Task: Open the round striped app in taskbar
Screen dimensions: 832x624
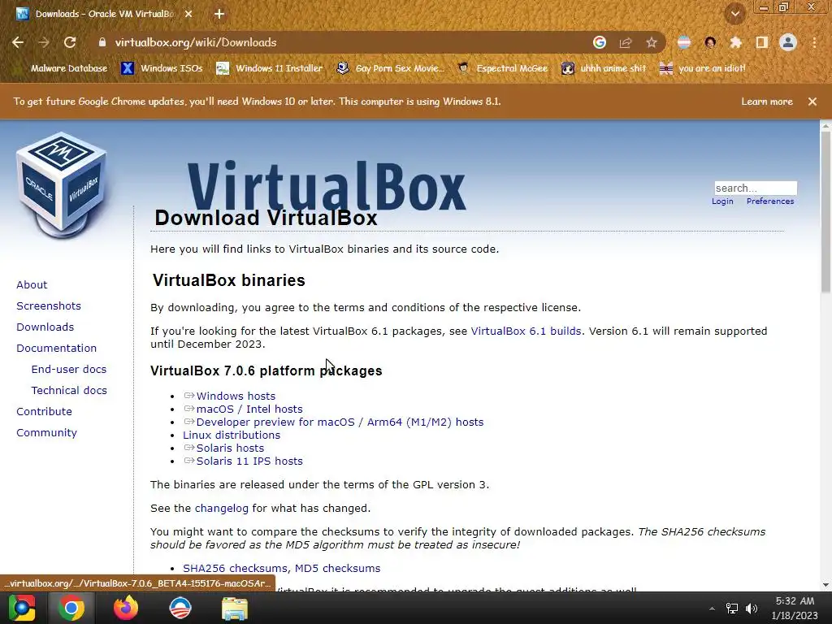Action: [x=180, y=608]
